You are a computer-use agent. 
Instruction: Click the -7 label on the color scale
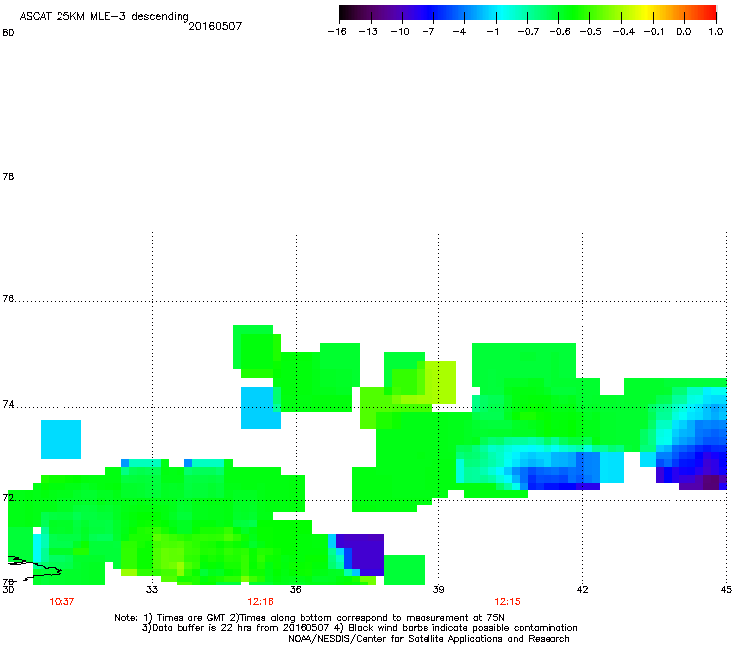click(428, 32)
